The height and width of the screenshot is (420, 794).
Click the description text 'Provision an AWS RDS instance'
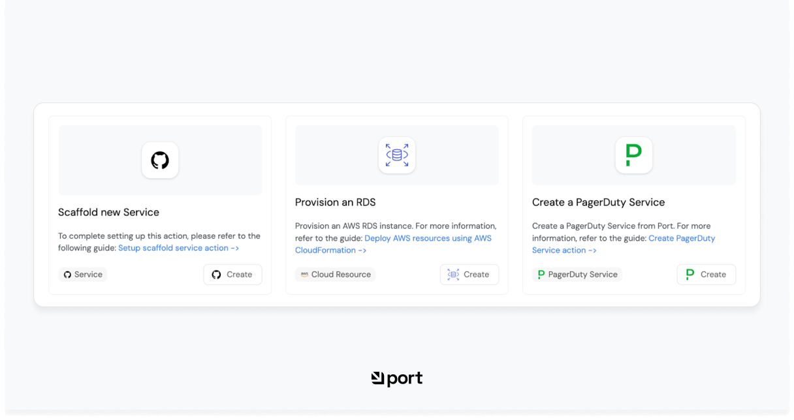(353, 226)
